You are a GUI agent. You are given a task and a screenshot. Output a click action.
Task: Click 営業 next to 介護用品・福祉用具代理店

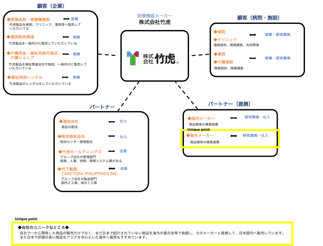point(76,54)
